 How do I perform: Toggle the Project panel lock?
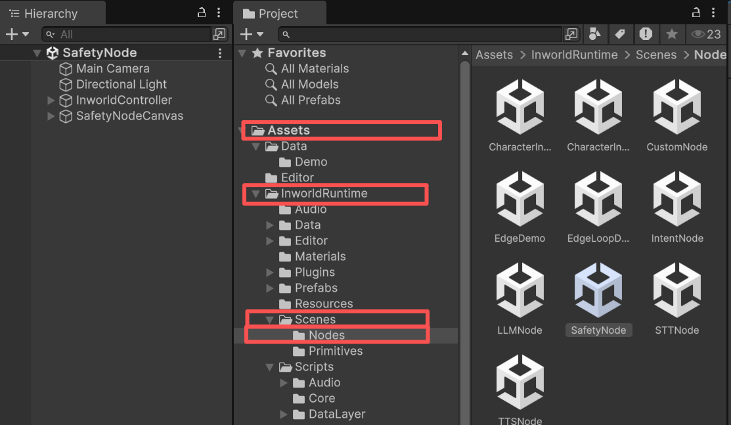coord(696,12)
